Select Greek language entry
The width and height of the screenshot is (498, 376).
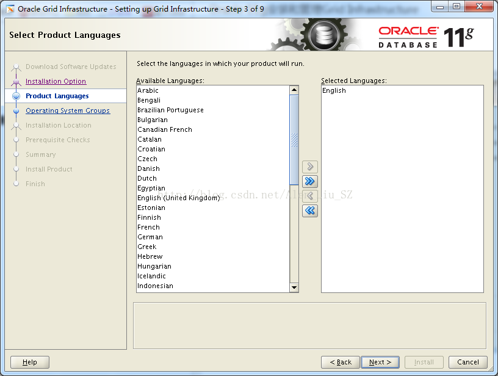click(213, 247)
